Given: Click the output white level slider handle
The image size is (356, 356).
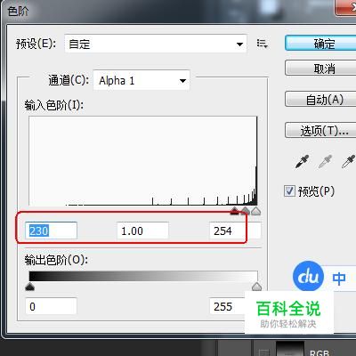Looking at the screenshot, I should point(256,287).
